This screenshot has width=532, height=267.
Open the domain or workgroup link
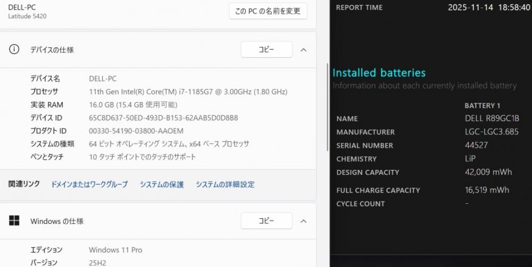coord(89,184)
